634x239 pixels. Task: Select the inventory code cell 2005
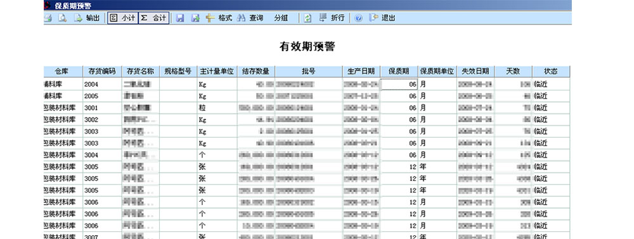click(102, 96)
